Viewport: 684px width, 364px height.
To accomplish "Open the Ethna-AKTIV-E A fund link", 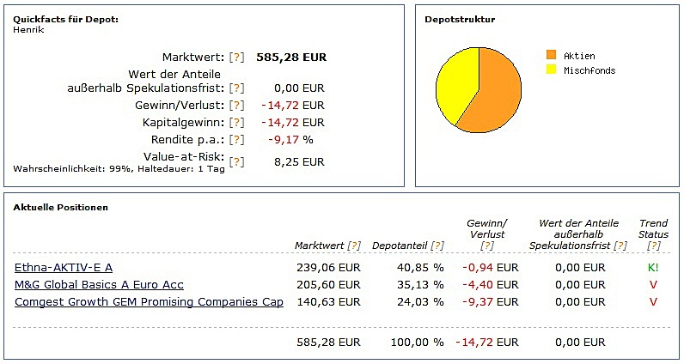I will (x=64, y=268).
